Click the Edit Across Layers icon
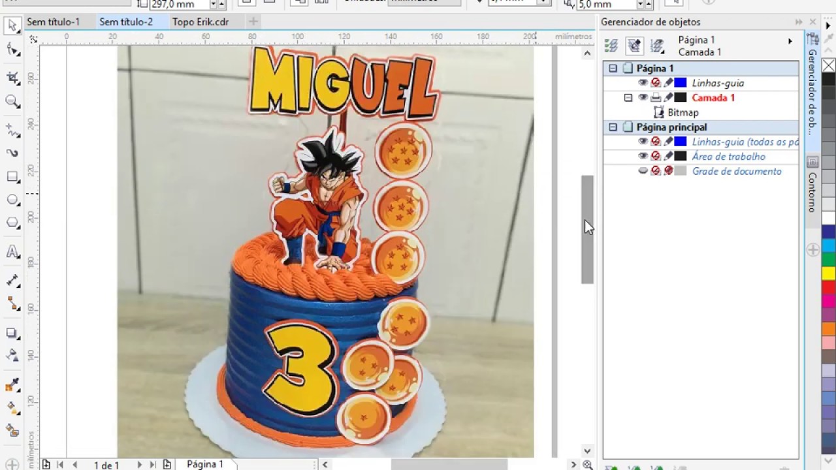 coord(634,46)
